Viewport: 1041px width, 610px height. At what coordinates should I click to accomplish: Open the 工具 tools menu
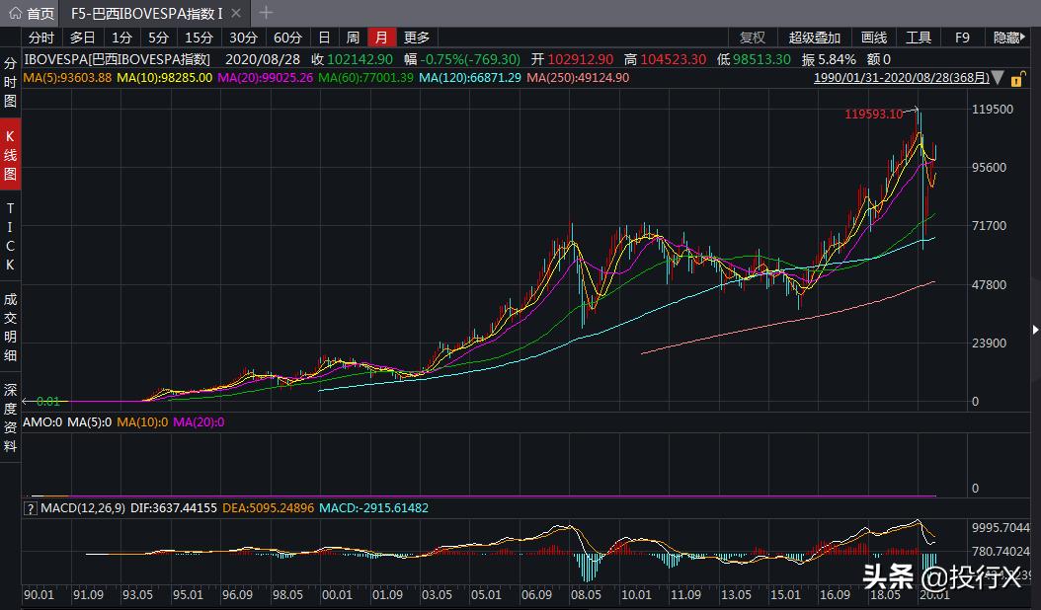pos(919,37)
